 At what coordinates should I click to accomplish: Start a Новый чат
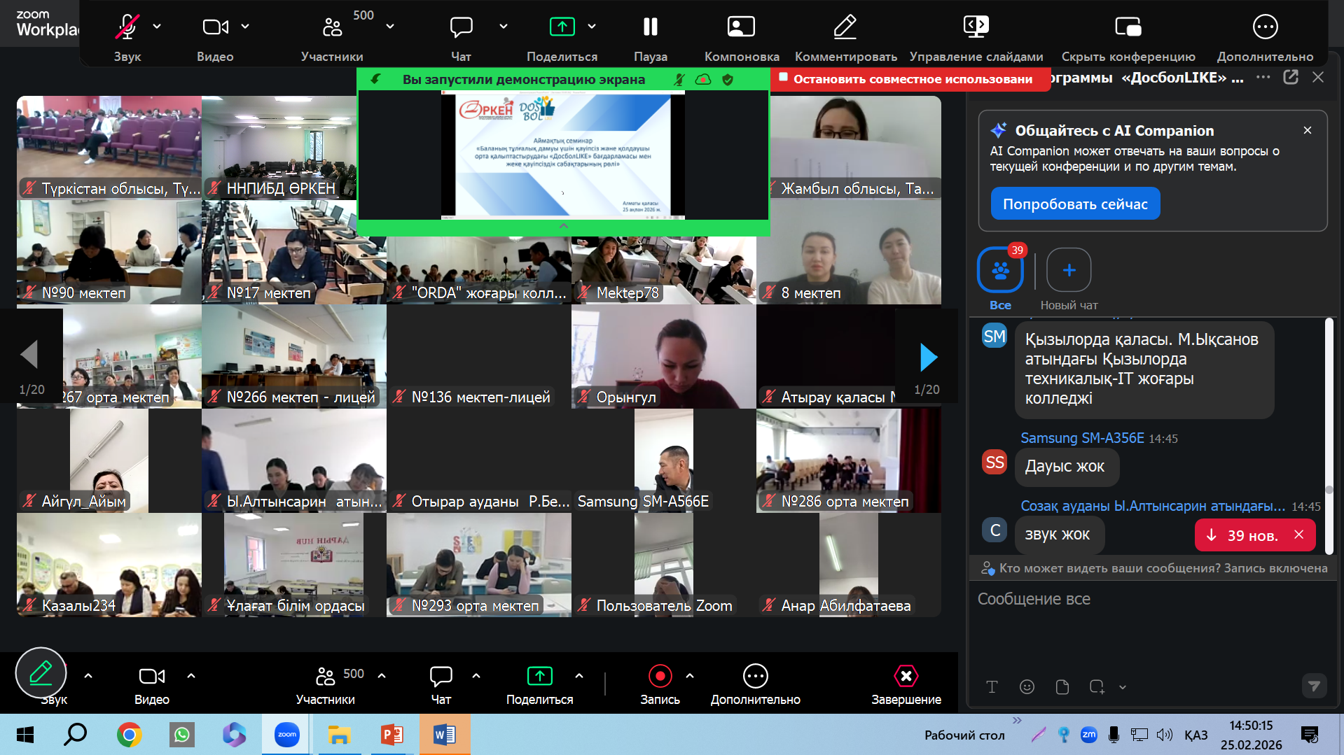pos(1069,278)
